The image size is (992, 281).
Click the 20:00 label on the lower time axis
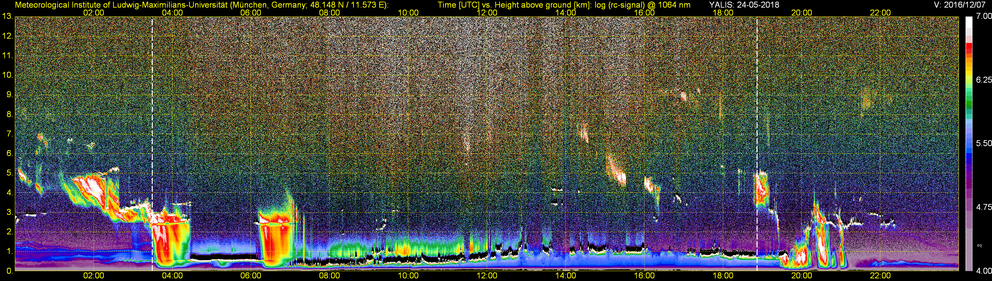(802, 276)
